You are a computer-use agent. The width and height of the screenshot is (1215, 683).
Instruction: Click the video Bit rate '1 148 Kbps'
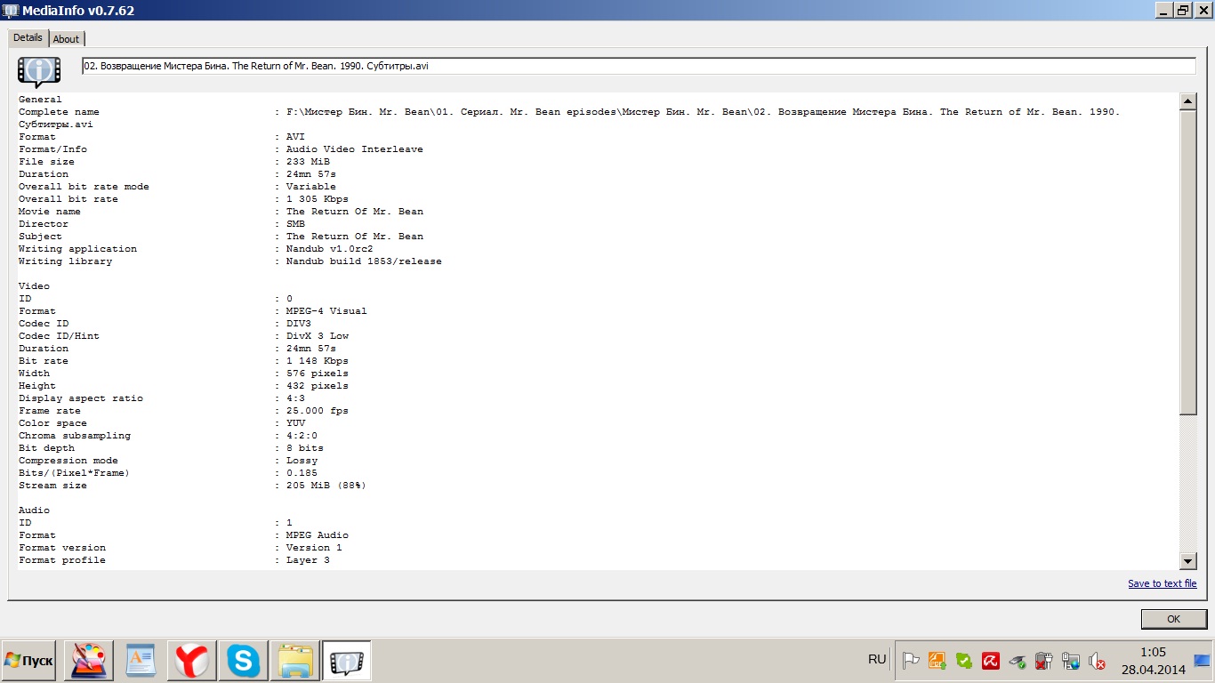click(318, 361)
